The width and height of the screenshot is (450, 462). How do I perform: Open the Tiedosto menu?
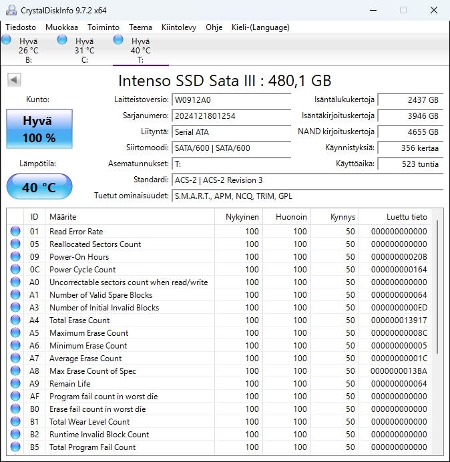click(21, 27)
